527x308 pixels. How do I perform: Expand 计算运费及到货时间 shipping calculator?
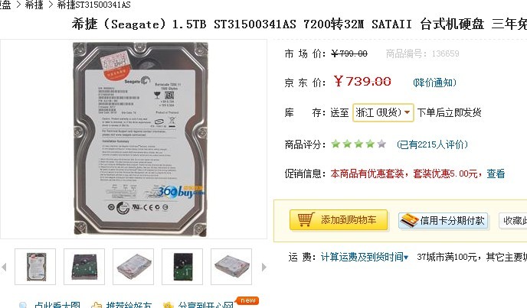[365, 257]
